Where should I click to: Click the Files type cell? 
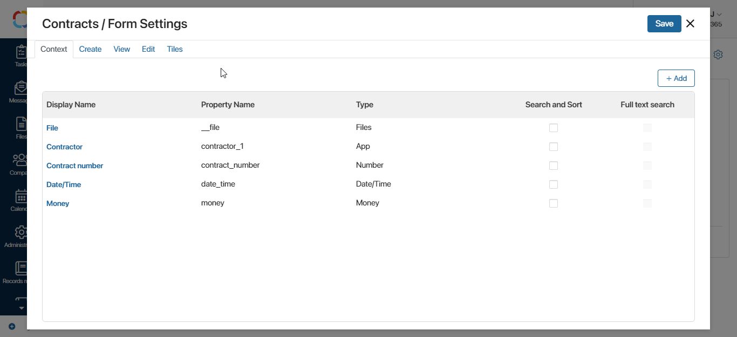(x=364, y=127)
